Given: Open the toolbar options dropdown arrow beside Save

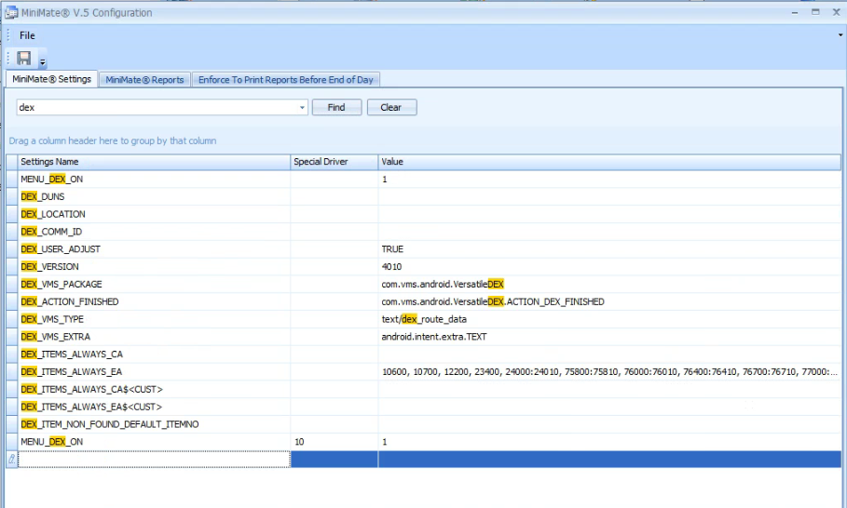Looking at the screenshot, I should tap(43, 62).
